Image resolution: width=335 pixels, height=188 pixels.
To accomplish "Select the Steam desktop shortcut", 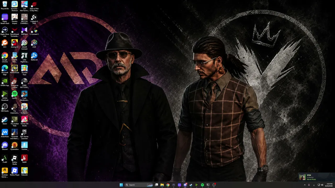I will coord(5,121).
